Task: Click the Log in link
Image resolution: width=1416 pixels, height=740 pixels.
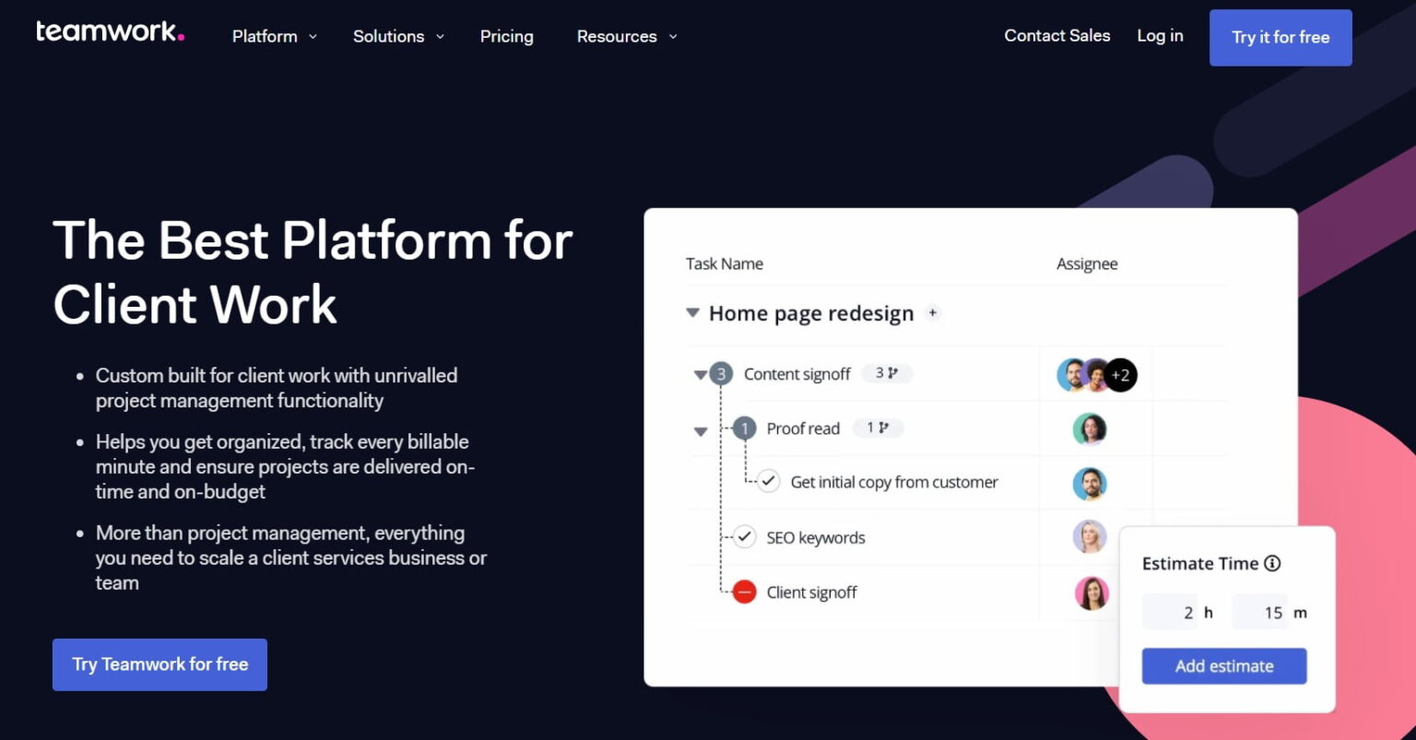Action: [x=1160, y=35]
